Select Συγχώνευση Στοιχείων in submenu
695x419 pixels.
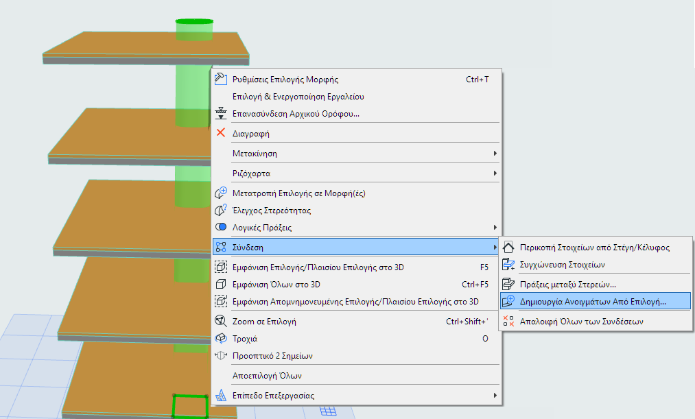pyautogui.click(x=596, y=265)
